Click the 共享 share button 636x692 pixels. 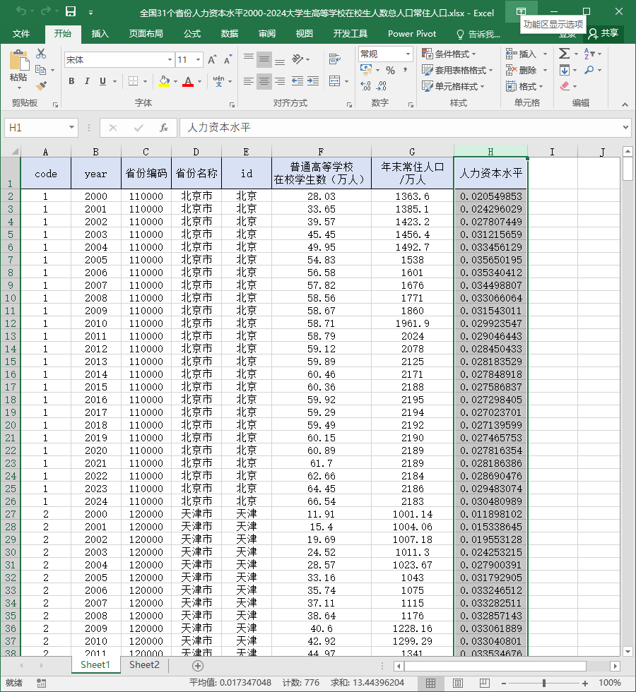click(x=603, y=33)
